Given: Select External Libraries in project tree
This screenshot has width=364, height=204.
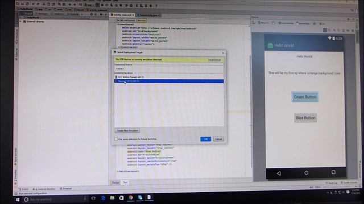Looking at the screenshot, I should (x=35, y=22).
